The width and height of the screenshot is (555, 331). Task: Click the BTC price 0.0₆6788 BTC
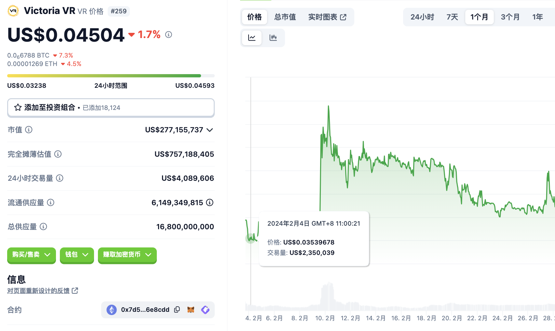point(28,55)
